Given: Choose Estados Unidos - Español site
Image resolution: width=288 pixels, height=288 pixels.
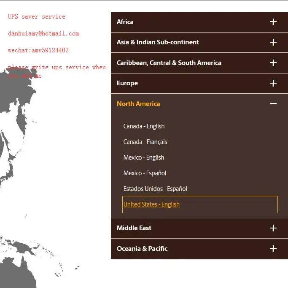Looking at the screenshot, I should [156, 189].
